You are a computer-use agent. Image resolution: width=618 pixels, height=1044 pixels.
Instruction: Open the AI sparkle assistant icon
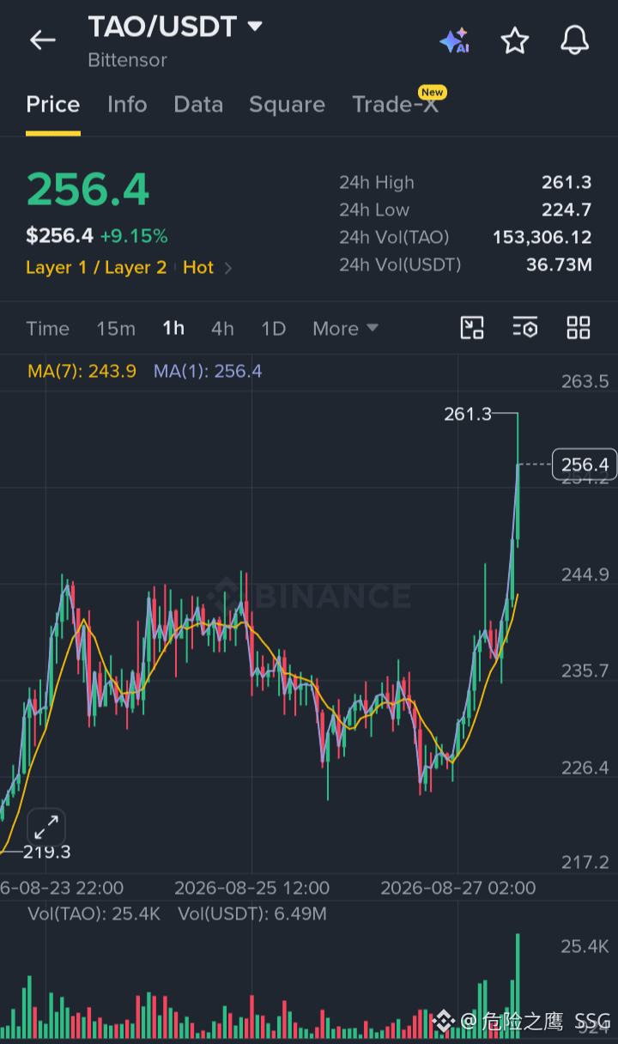click(x=453, y=40)
